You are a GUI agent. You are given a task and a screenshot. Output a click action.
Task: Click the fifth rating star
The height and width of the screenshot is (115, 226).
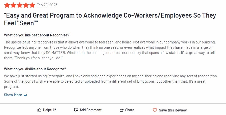tap(32, 5)
